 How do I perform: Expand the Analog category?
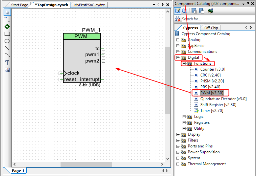click(178, 40)
